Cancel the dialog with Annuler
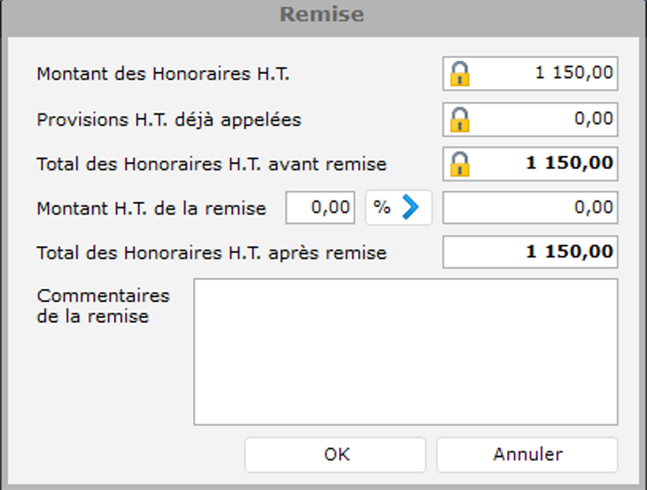This screenshot has height=490, width=647. [527, 454]
